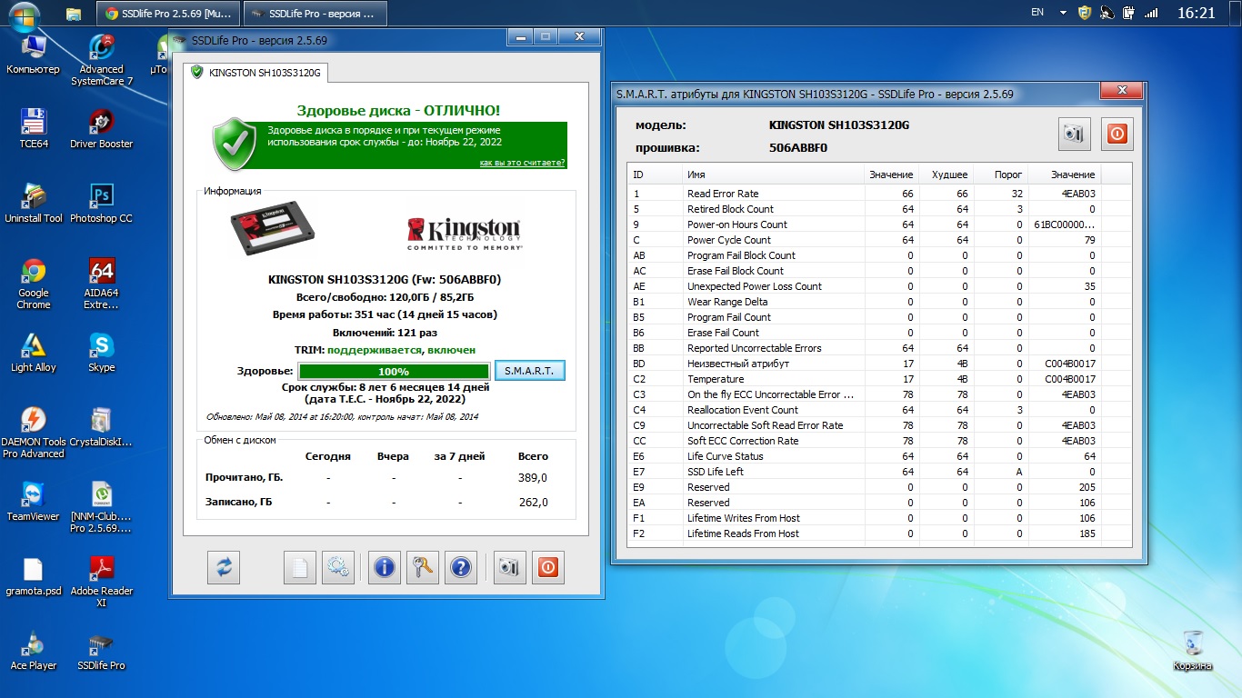This screenshot has height=698, width=1242.
Task: Open Driver Booster desktop icon
Action: pyautogui.click(x=102, y=130)
